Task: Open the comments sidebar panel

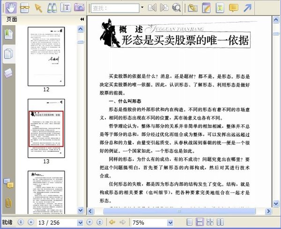Action: 8,183
